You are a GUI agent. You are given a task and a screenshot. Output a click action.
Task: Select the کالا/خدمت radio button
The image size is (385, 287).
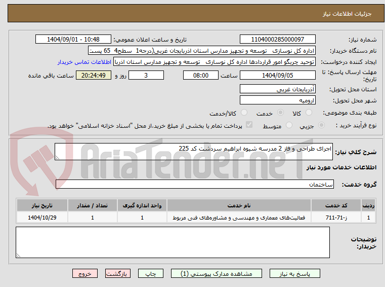pyautogui.click(x=244, y=113)
